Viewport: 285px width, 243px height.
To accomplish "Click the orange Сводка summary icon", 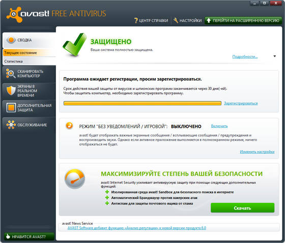I will tap(11, 40).
